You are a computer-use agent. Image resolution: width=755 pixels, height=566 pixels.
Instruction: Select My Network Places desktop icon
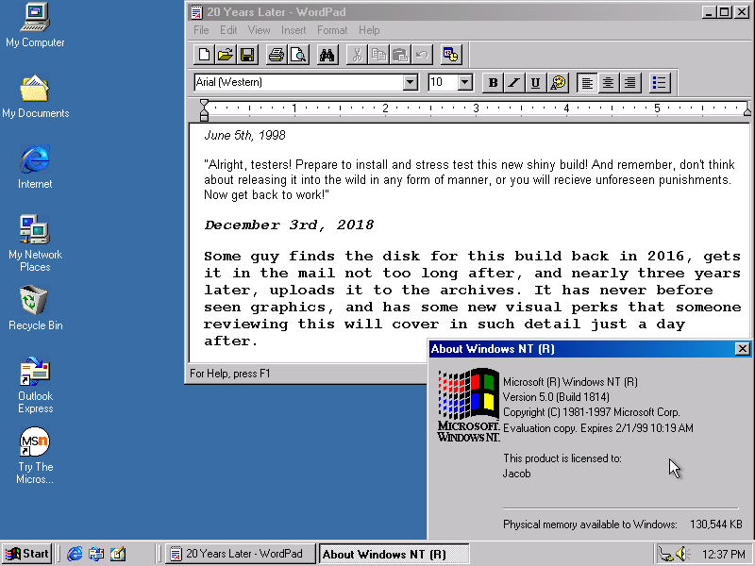click(x=35, y=243)
